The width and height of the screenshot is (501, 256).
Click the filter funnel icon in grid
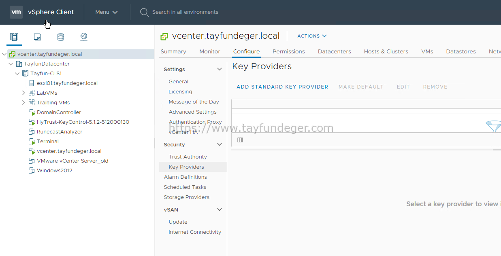click(493, 127)
